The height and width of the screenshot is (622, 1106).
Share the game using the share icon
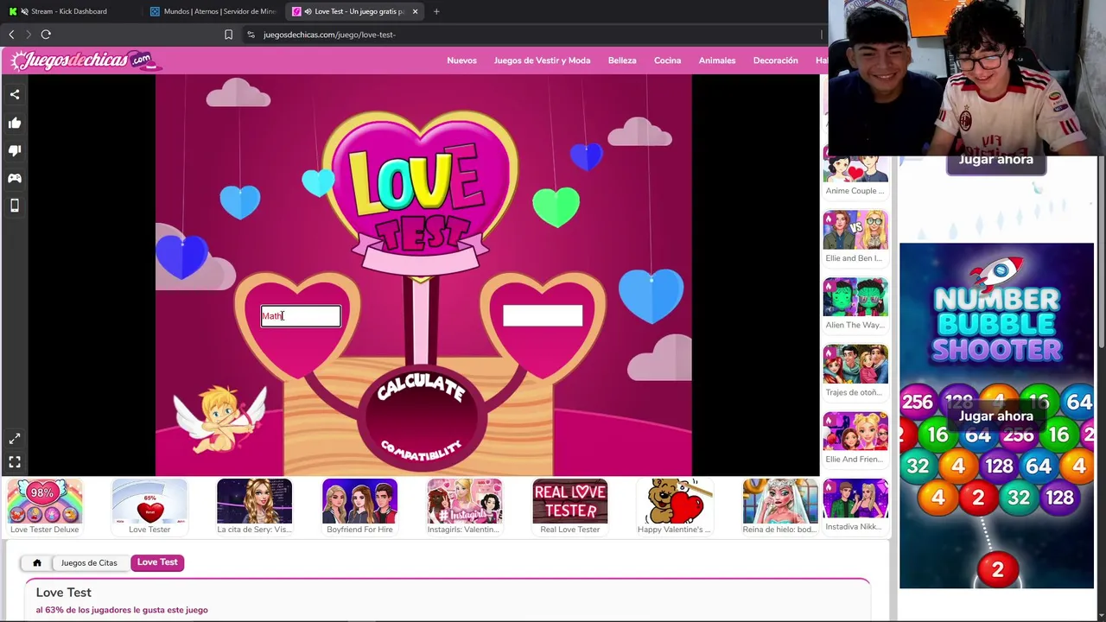tap(15, 94)
